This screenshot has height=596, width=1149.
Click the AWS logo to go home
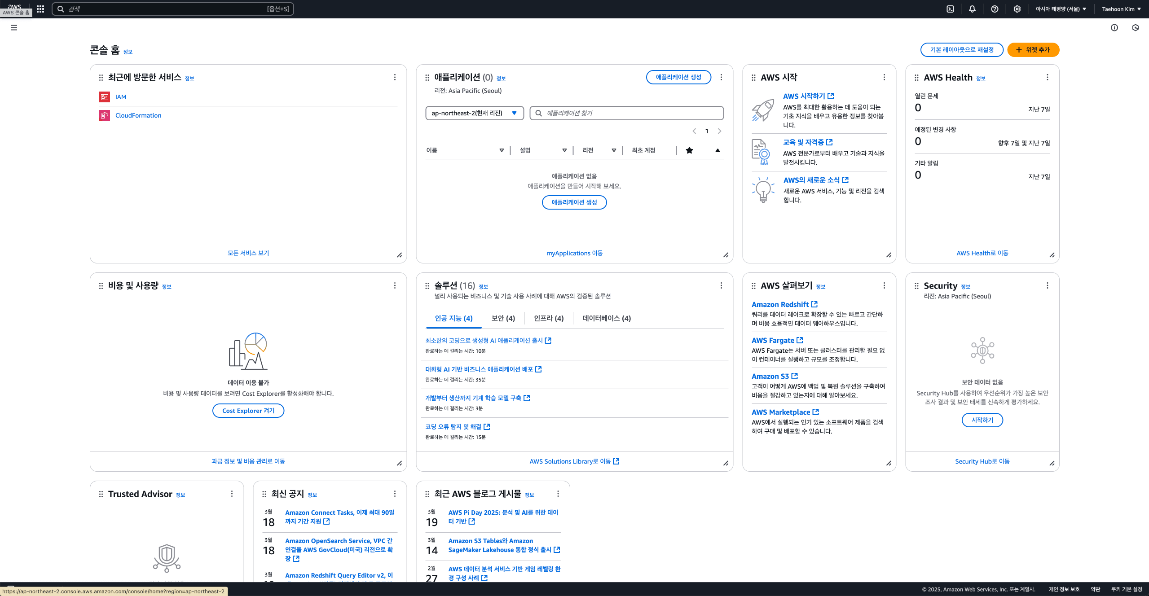[14, 6]
